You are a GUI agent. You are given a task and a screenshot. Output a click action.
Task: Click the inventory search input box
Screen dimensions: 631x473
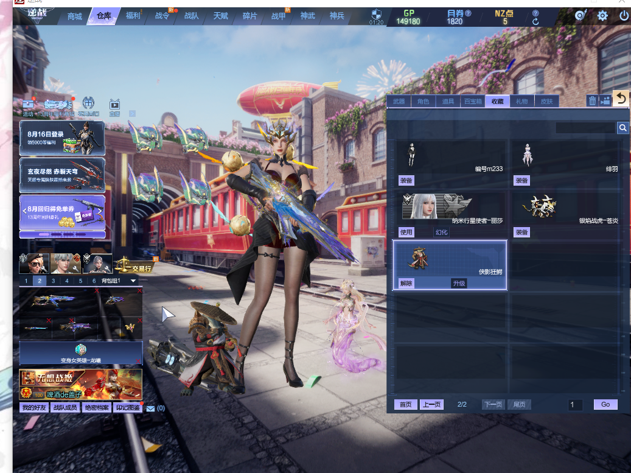pyautogui.click(x=585, y=128)
